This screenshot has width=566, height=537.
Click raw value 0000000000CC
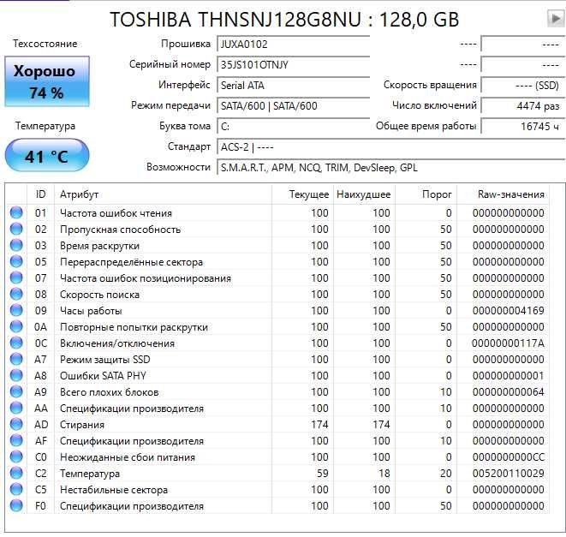click(x=509, y=457)
